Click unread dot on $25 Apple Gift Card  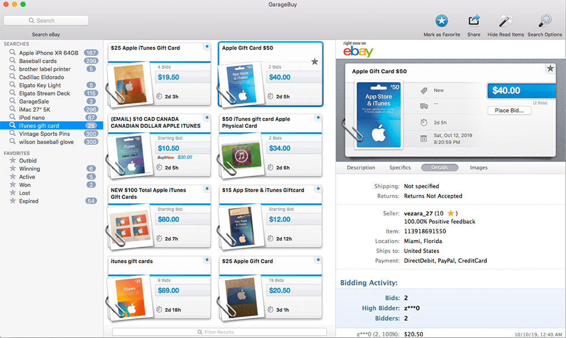click(x=318, y=259)
